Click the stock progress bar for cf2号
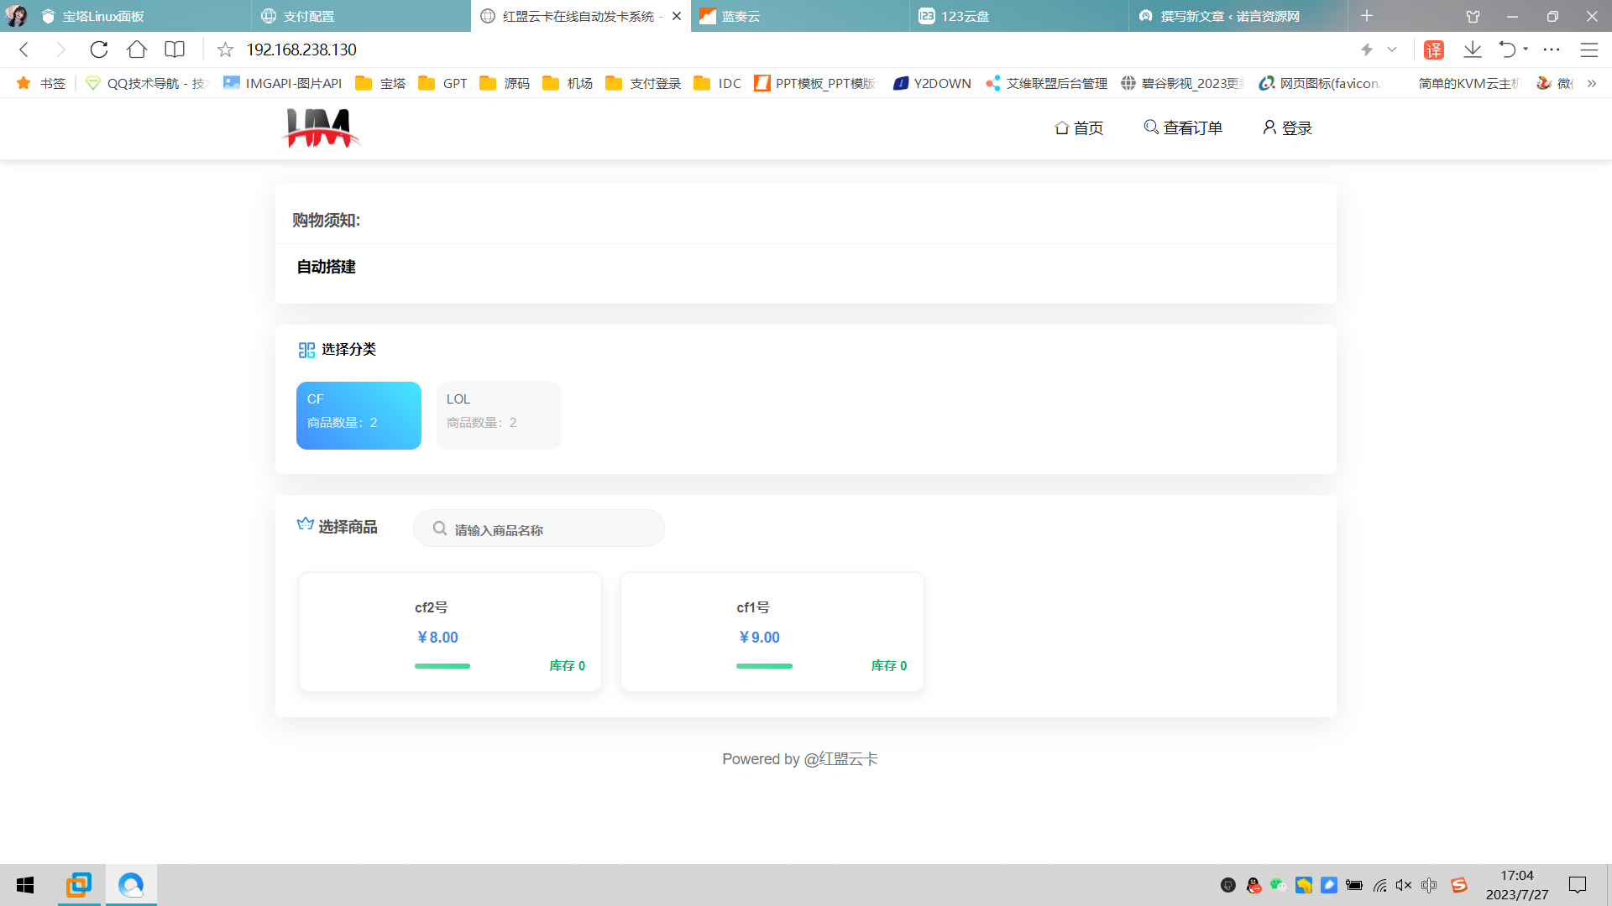The image size is (1612, 906). pyautogui.click(x=442, y=666)
